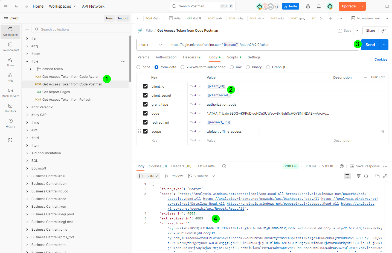The width and height of the screenshot is (392, 253).
Task: Open the environment quick look icon
Action: pyautogui.click(x=353, y=18)
